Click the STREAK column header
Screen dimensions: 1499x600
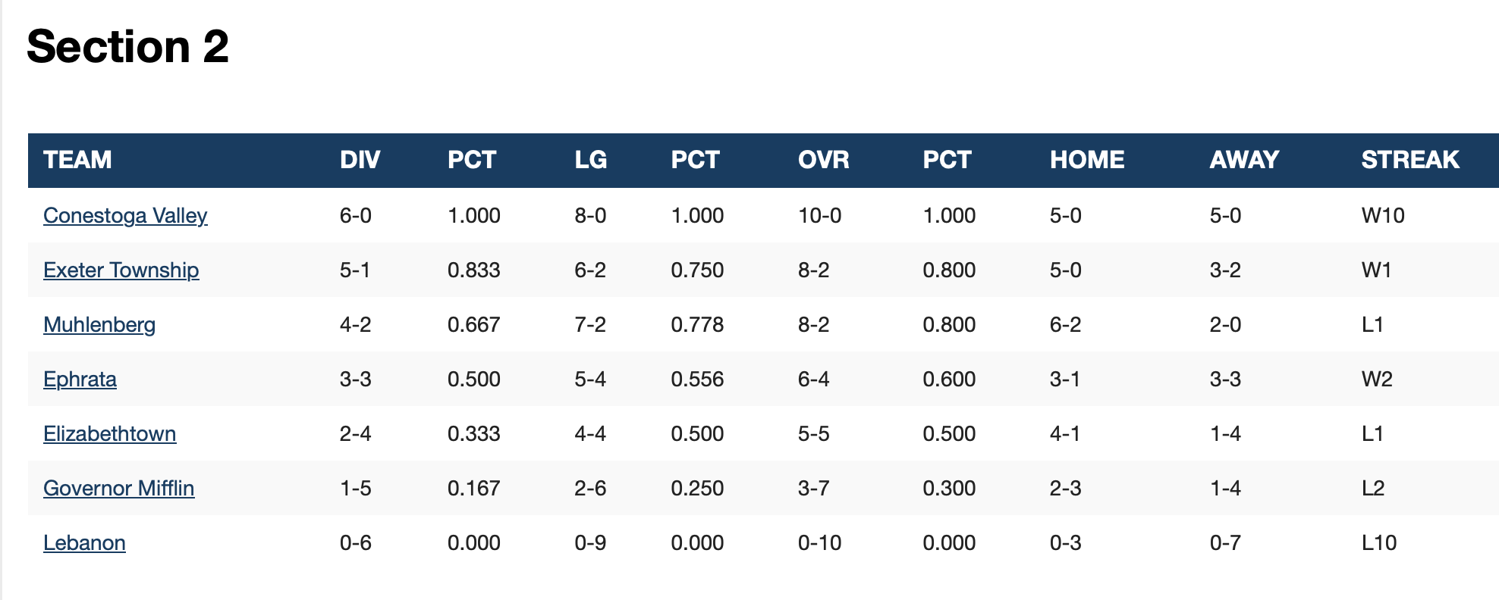1409,160
